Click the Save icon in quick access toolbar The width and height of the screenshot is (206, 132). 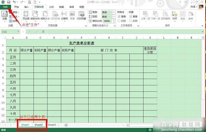click(9, 2)
